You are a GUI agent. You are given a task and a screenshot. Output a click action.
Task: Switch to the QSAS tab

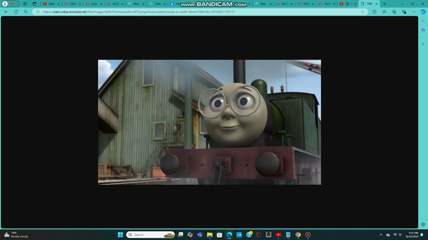[x=73, y=4]
